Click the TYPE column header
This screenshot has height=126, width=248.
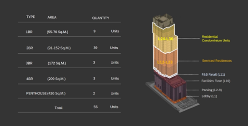[x=30, y=17]
